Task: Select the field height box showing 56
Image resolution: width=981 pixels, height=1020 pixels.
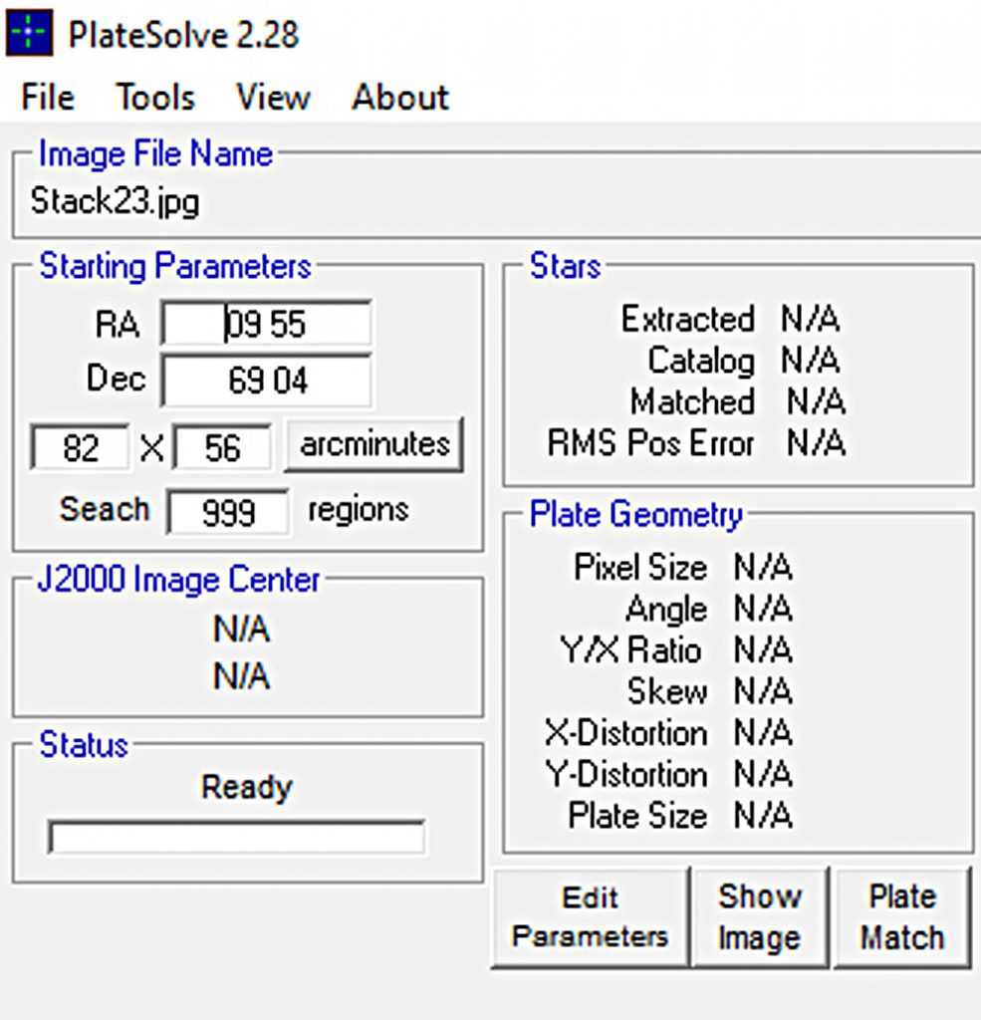Action: tap(222, 447)
